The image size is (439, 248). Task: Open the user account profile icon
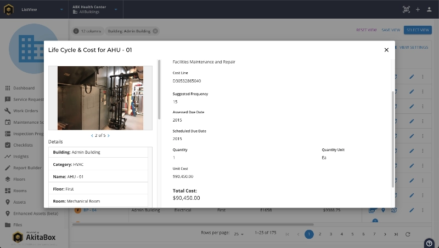[x=429, y=9]
